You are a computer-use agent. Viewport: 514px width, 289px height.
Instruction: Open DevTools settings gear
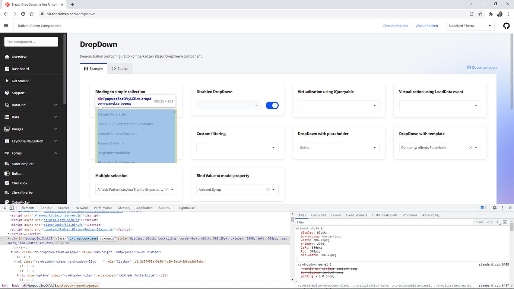click(494, 208)
